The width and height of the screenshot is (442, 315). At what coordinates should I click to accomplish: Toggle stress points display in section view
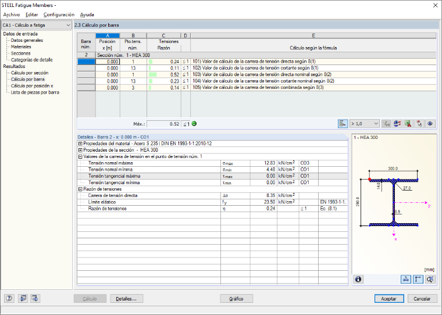[x=405, y=279]
